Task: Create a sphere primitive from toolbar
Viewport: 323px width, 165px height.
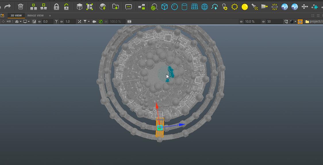Action: (x=174, y=7)
